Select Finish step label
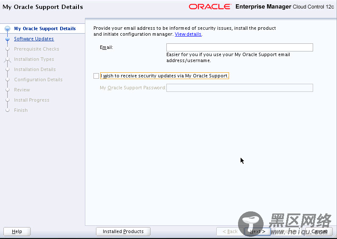This screenshot has width=337, height=239. click(x=21, y=110)
